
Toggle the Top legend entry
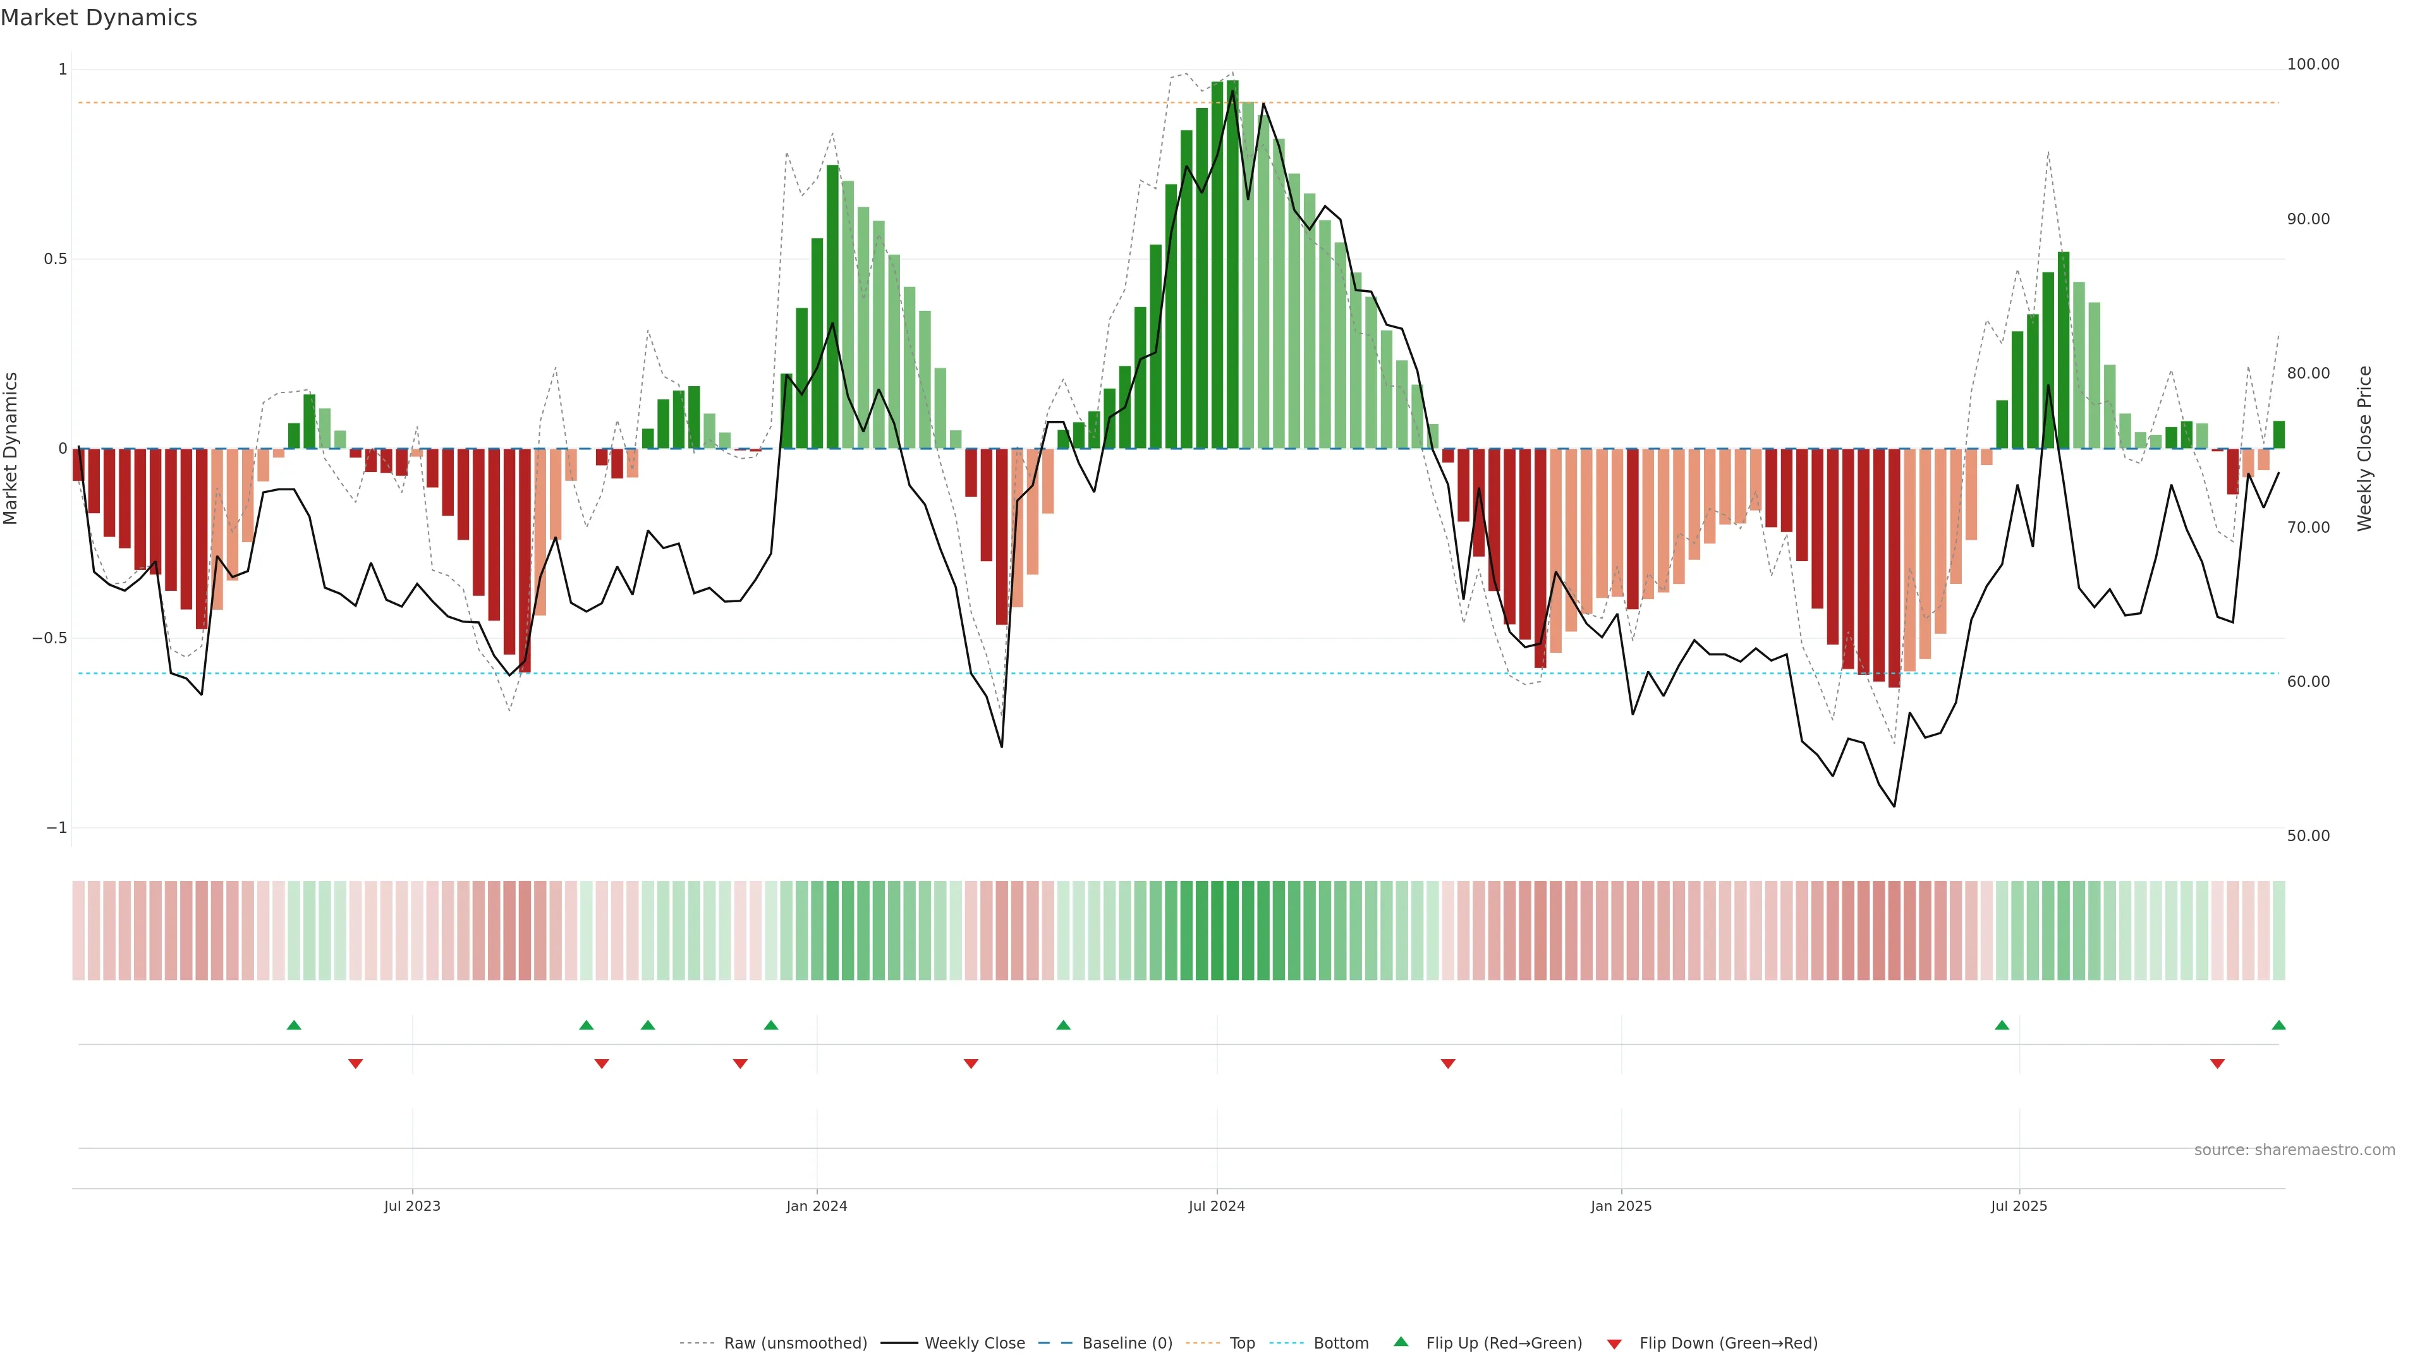(x=1242, y=1344)
